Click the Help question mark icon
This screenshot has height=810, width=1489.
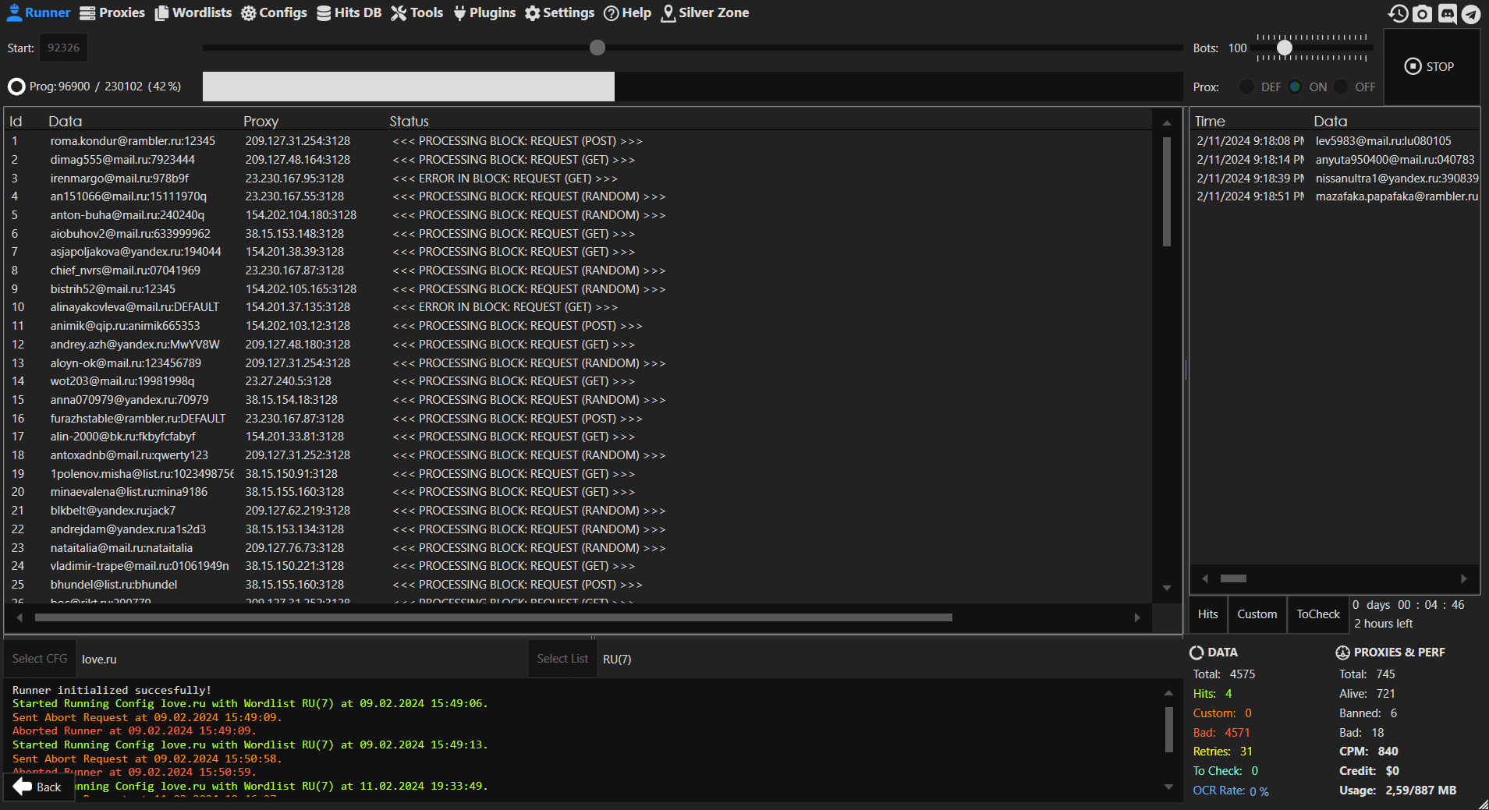click(612, 13)
